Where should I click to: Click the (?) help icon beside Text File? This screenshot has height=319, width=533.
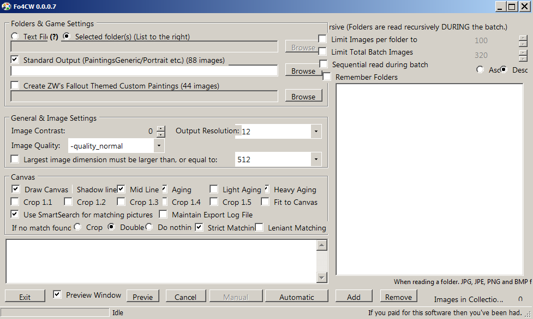click(x=54, y=37)
